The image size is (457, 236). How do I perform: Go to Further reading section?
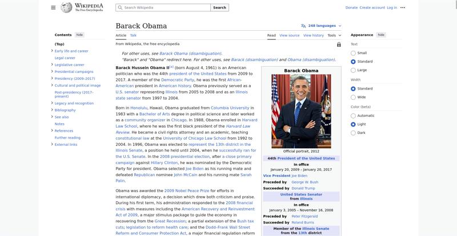[67, 137]
